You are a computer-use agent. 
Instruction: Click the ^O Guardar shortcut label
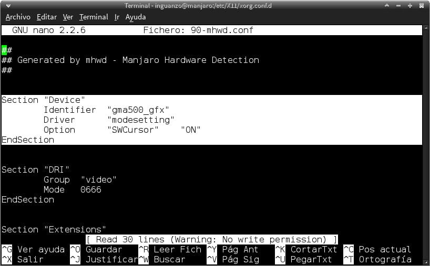pyautogui.click(x=96, y=250)
